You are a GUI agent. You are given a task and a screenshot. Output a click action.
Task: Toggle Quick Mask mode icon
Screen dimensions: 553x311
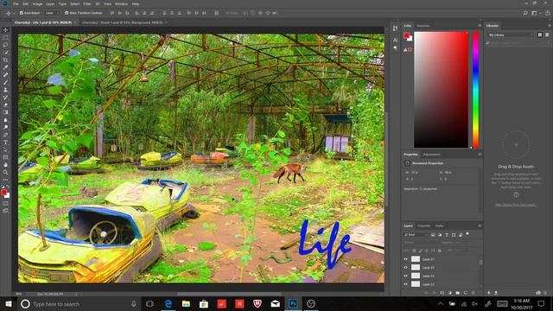(x=5, y=204)
